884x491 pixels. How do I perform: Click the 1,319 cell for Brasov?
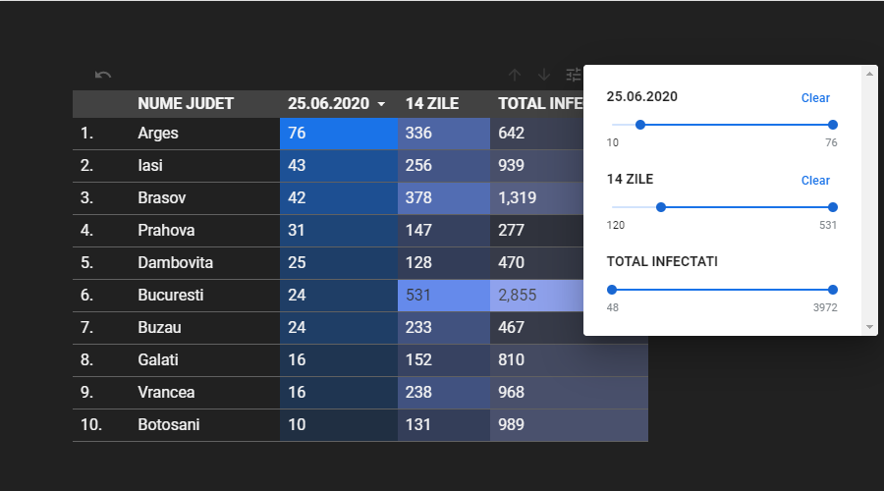tap(536, 197)
